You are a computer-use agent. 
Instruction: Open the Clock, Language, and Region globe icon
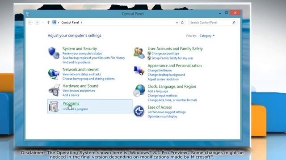click(x=139, y=91)
